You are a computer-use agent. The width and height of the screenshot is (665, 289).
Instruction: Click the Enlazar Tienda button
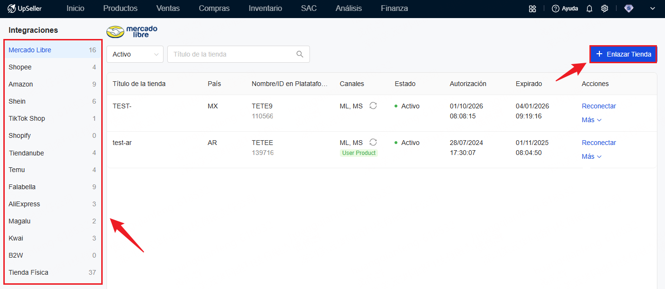pyautogui.click(x=624, y=54)
